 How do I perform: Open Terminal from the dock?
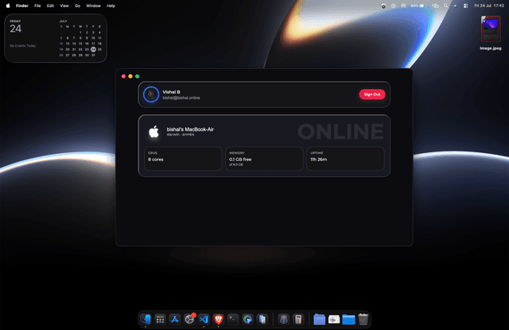point(233,320)
